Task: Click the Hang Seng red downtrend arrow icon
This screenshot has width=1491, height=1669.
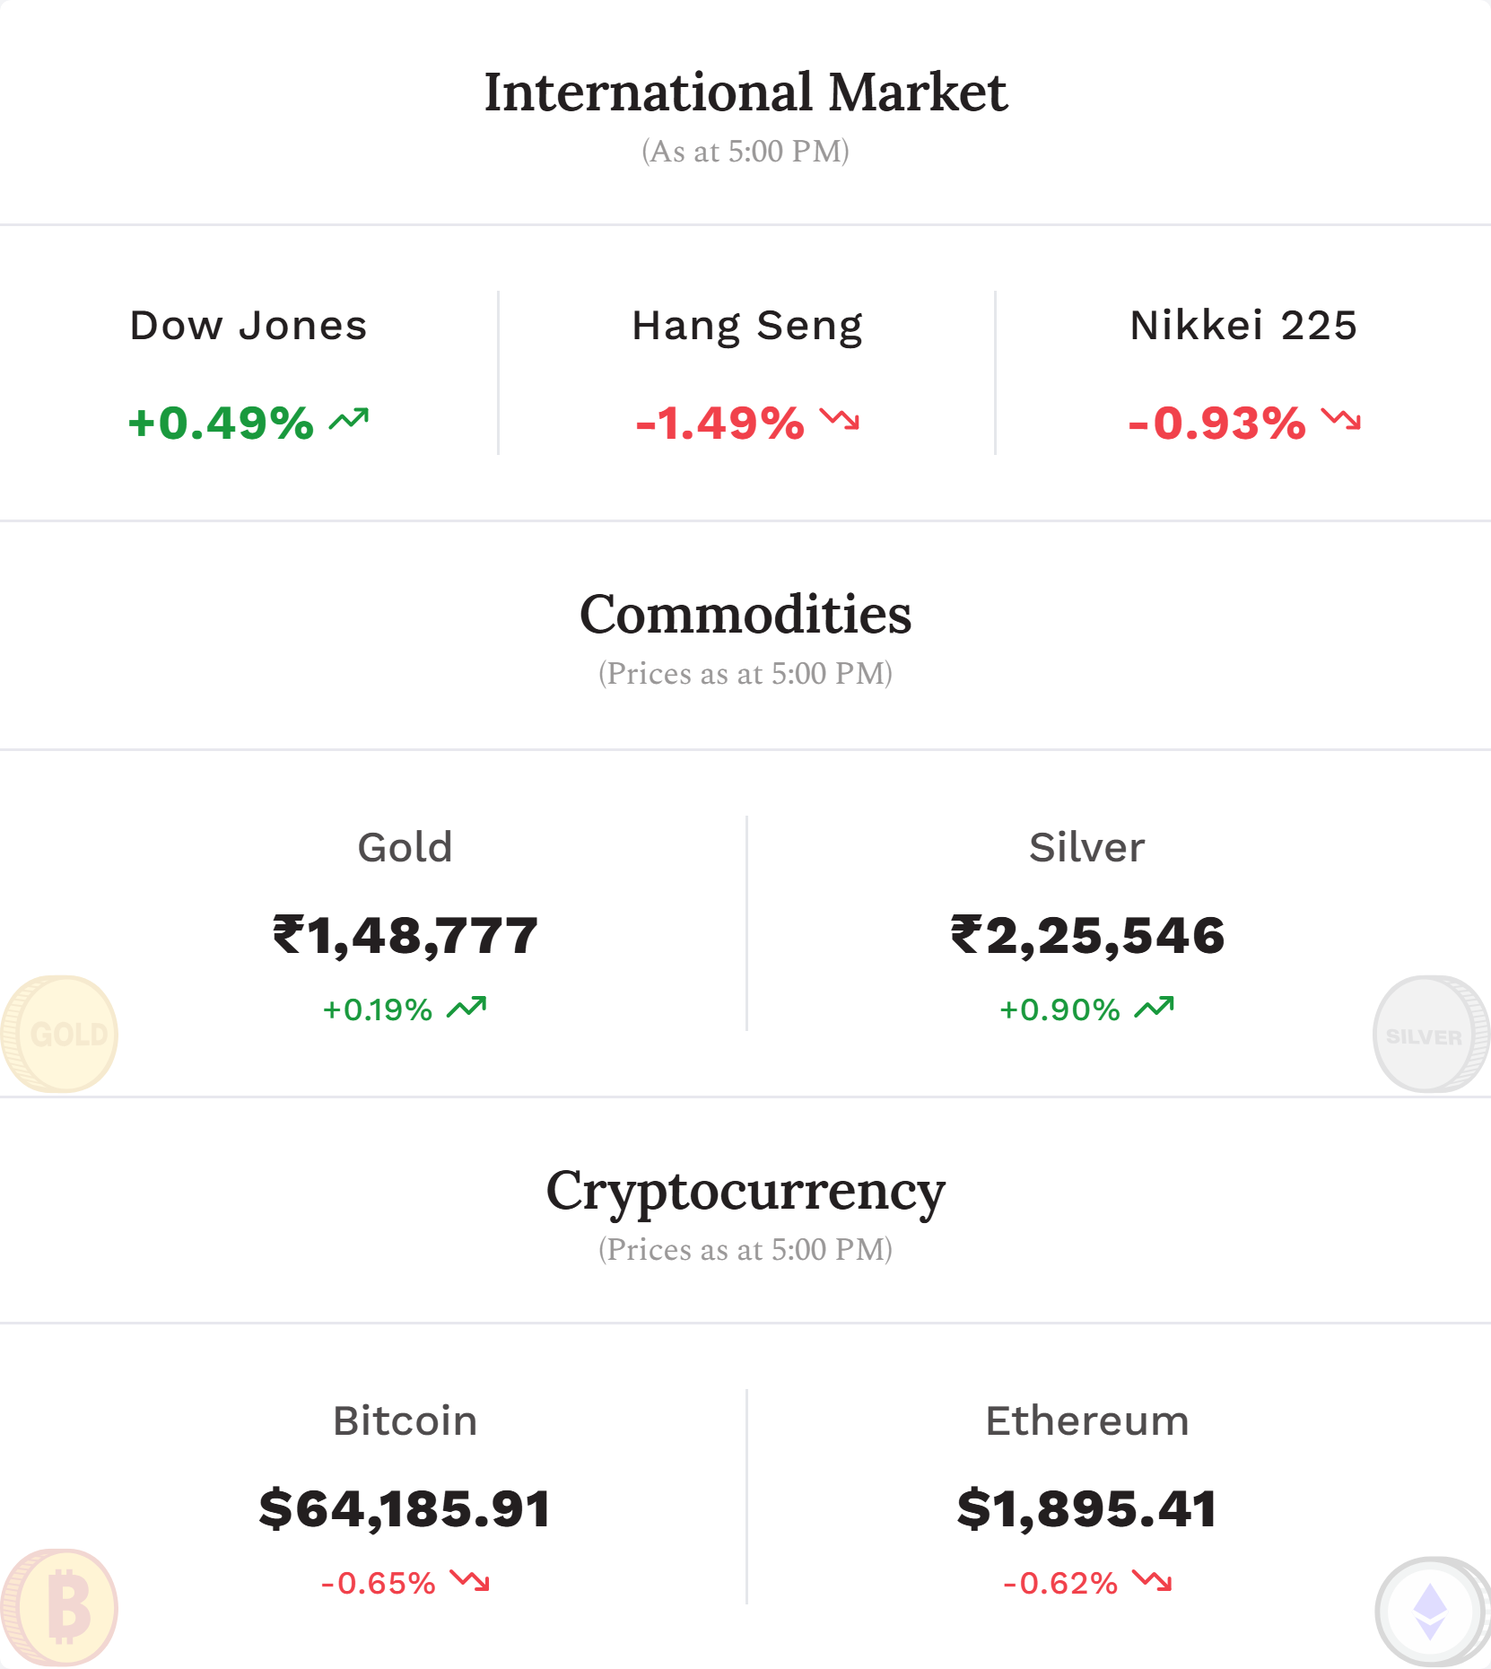Action: [x=840, y=419]
